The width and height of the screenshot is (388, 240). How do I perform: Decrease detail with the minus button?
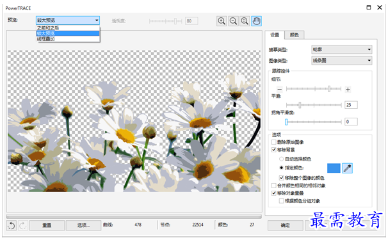[x=280, y=90]
